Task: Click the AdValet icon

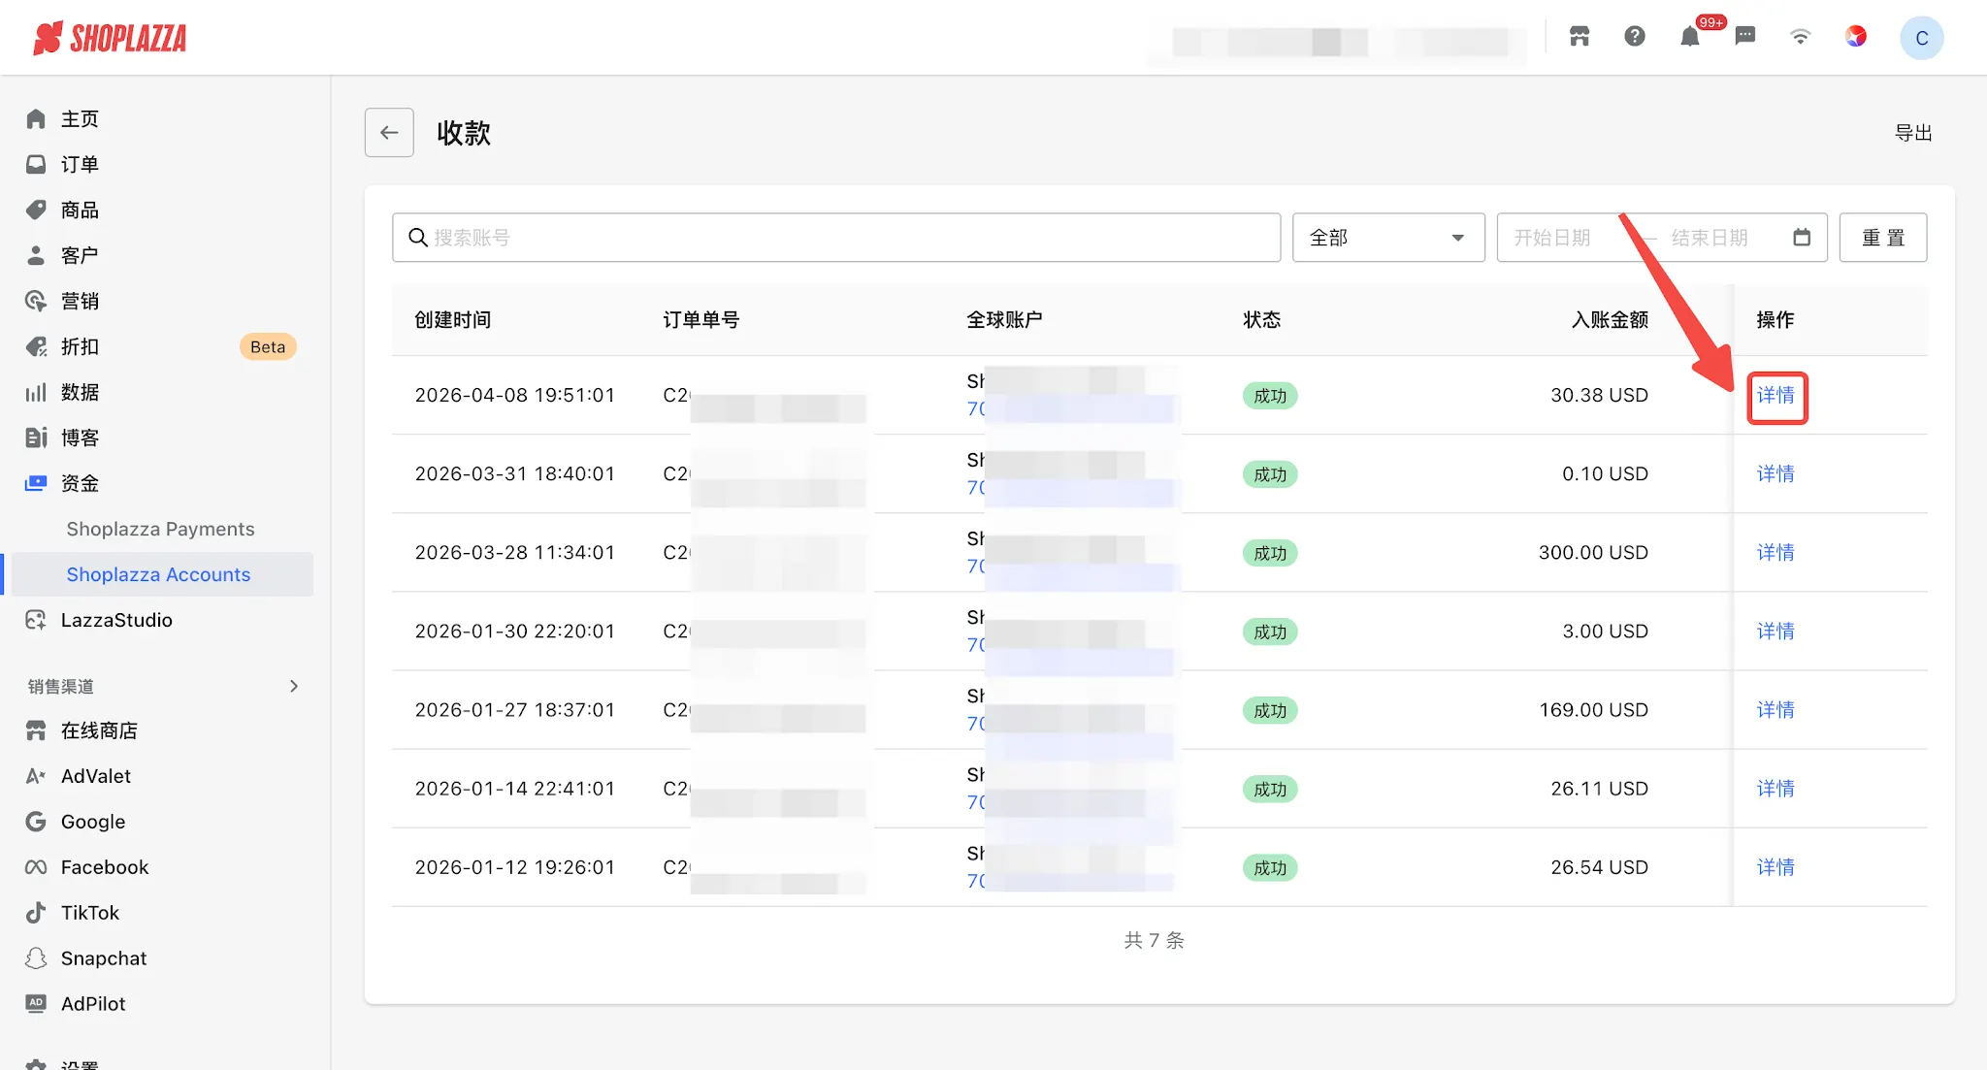Action: [x=36, y=777]
